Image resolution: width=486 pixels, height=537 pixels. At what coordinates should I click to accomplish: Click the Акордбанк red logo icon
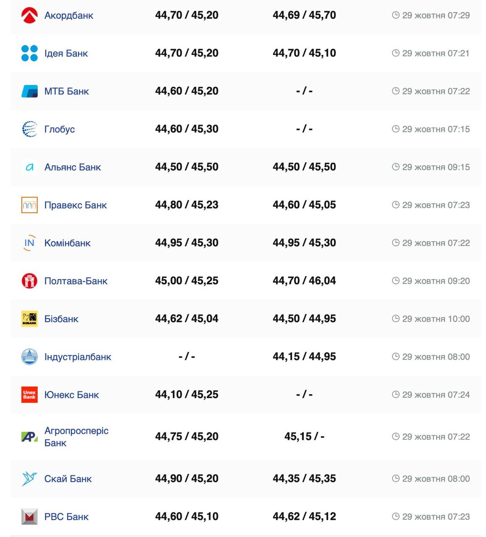tap(29, 16)
